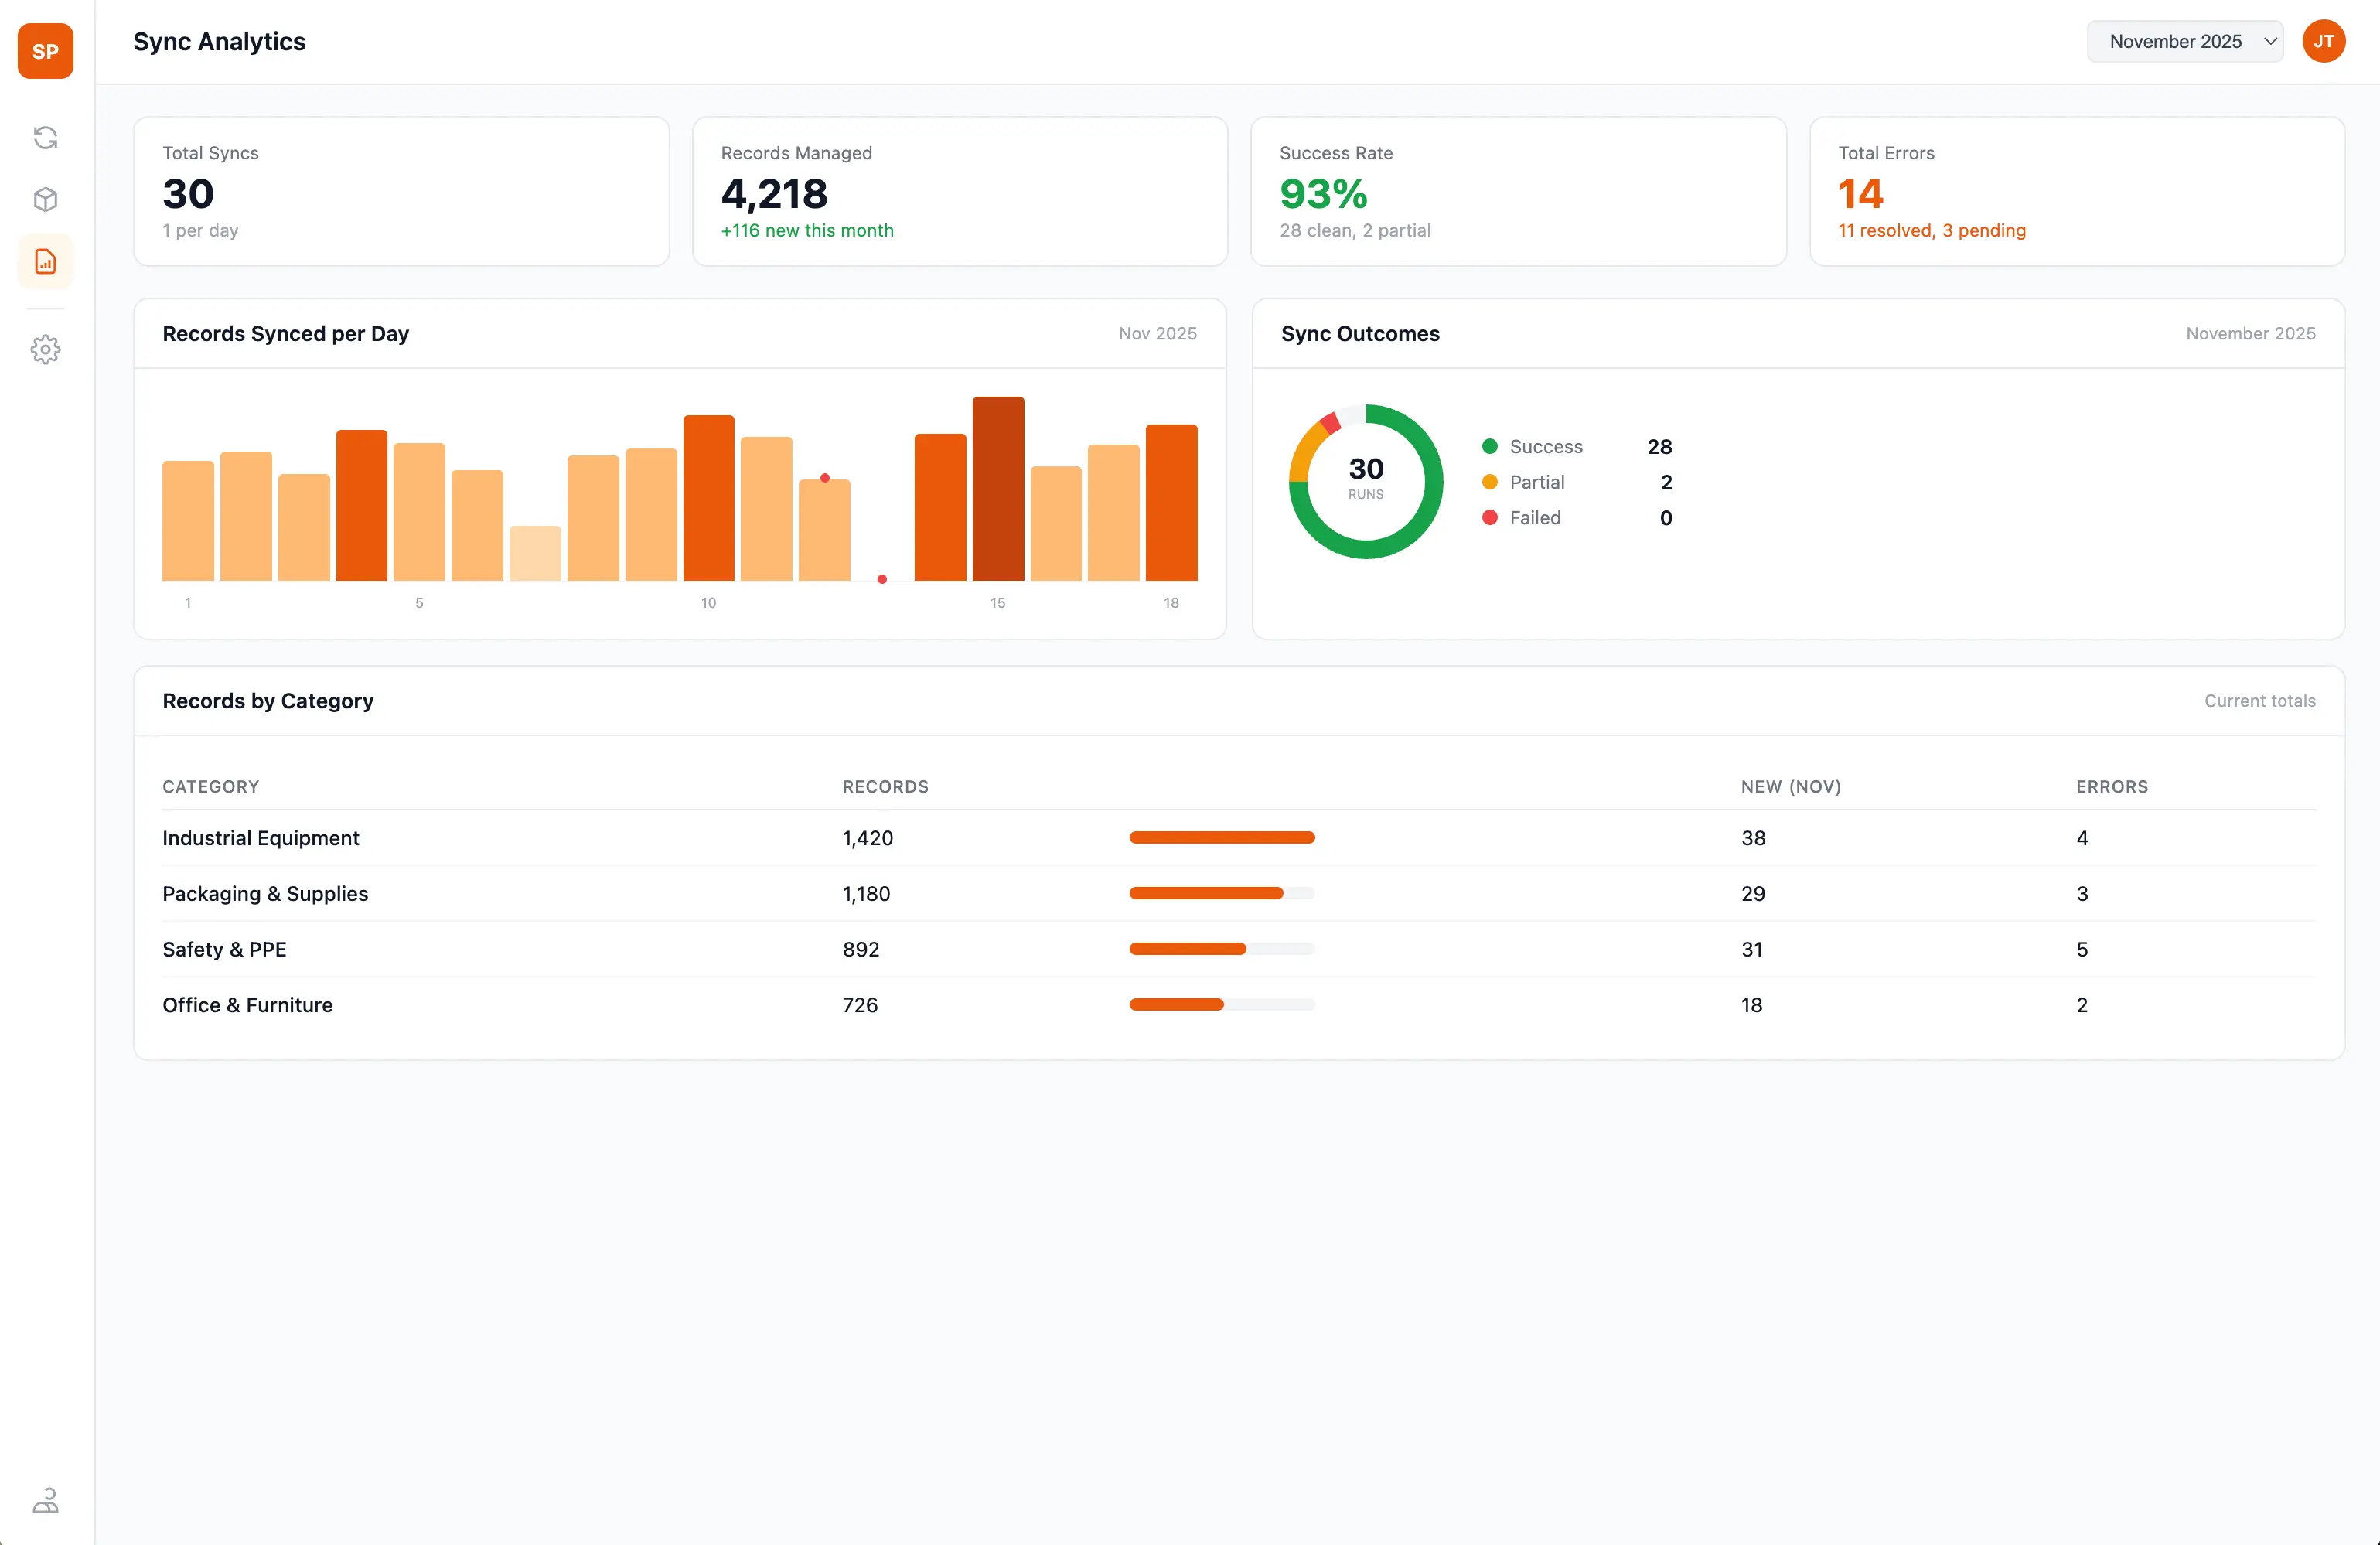Image resolution: width=2380 pixels, height=1545 pixels.
Task: Click the RECORDS column header
Action: coord(886,786)
